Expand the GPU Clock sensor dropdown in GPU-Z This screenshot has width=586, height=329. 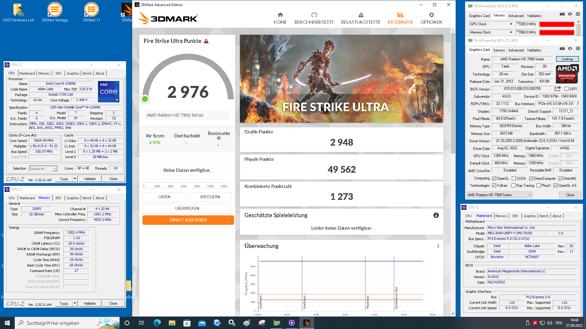tap(511, 24)
